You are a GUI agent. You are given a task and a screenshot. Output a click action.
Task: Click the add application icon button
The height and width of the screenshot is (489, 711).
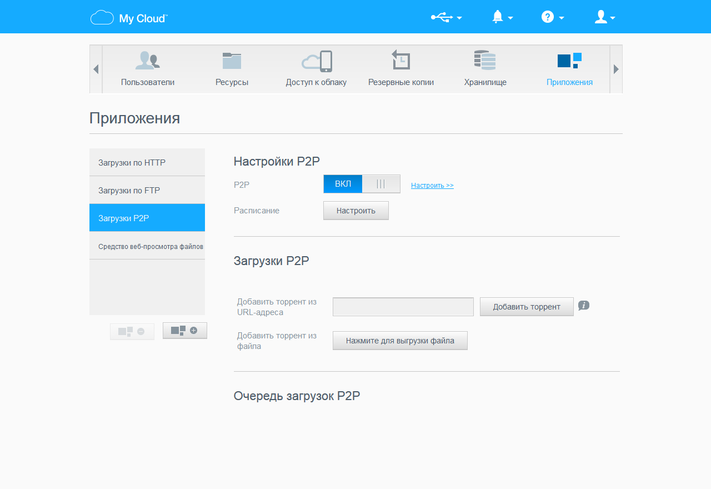tap(185, 330)
